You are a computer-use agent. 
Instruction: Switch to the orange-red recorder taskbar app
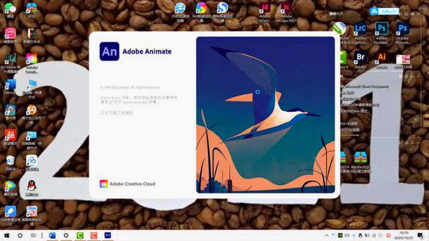[x=94, y=235]
